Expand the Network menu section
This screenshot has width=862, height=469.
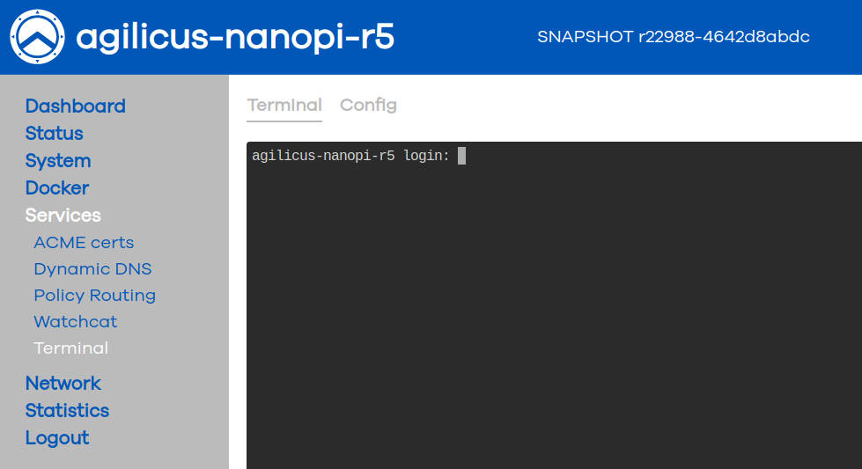pos(63,384)
